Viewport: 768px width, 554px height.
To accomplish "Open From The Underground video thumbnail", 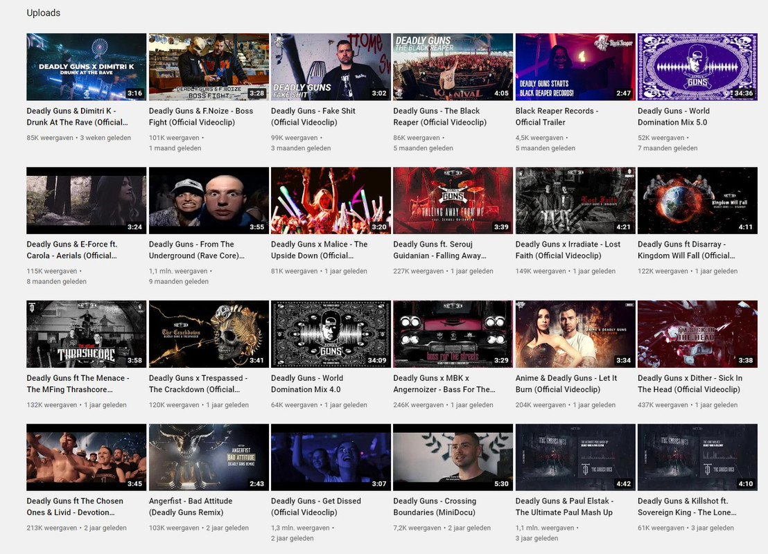I will 209,201.
